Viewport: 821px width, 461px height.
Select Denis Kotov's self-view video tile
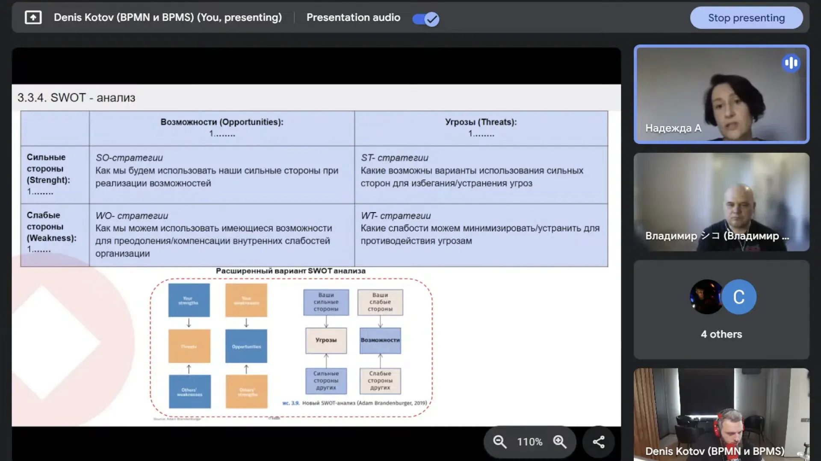coord(721,414)
